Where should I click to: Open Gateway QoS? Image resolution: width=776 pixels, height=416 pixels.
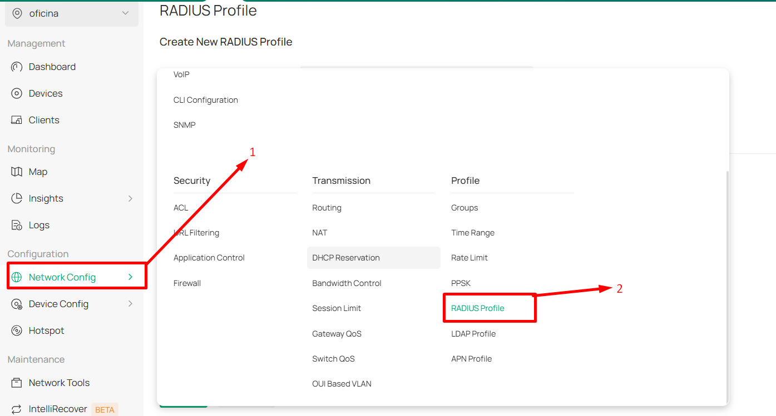click(x=337, y=334)
